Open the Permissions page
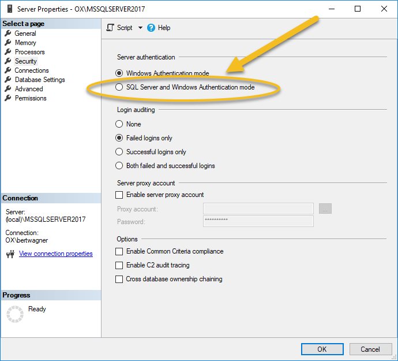398x361 pixels. click(31, 98)
